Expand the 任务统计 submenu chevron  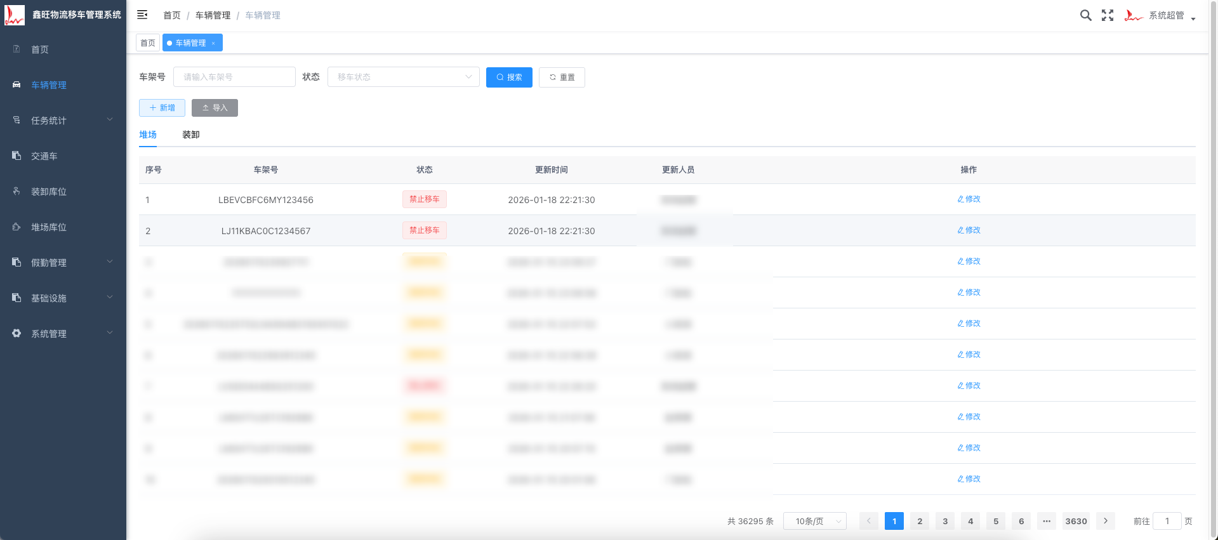(110, 119)
